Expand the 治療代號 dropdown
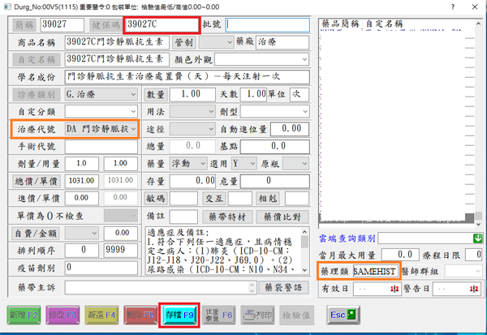 pyautogui.click(x=133, y=129)
